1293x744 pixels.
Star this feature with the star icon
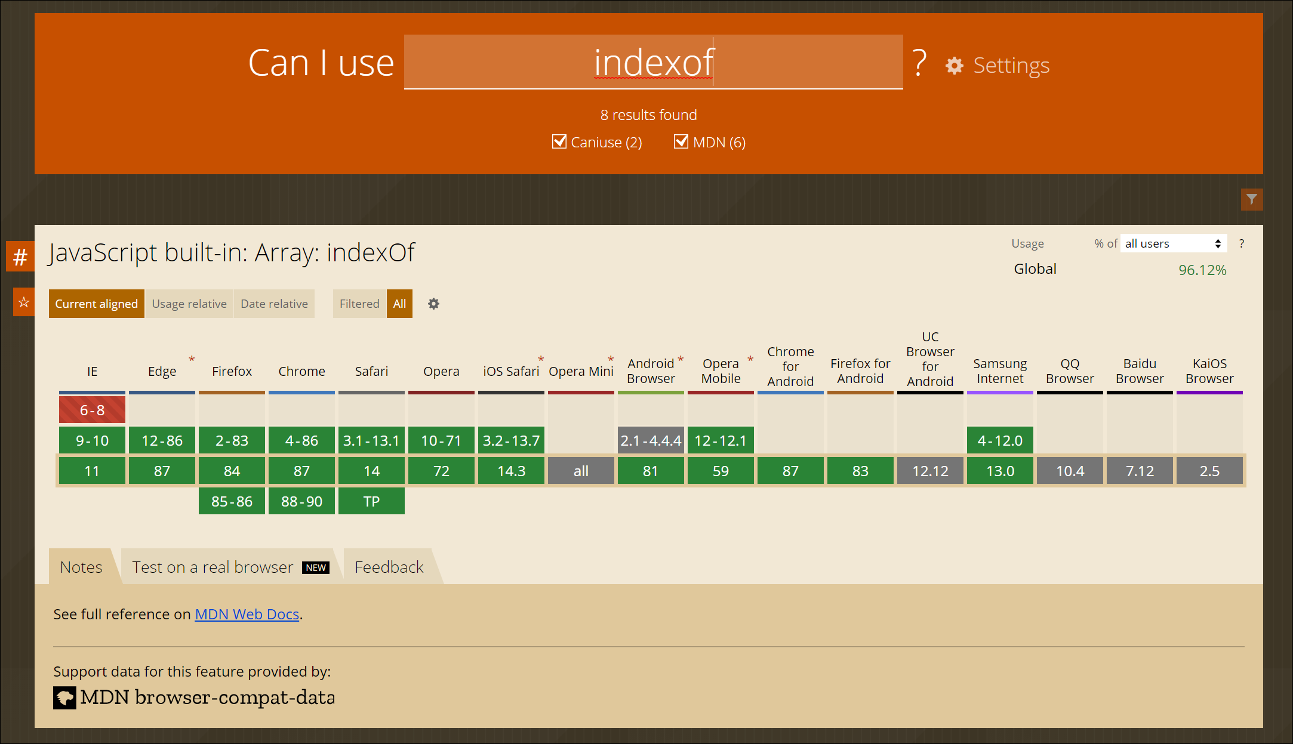[x=24, y=302]
